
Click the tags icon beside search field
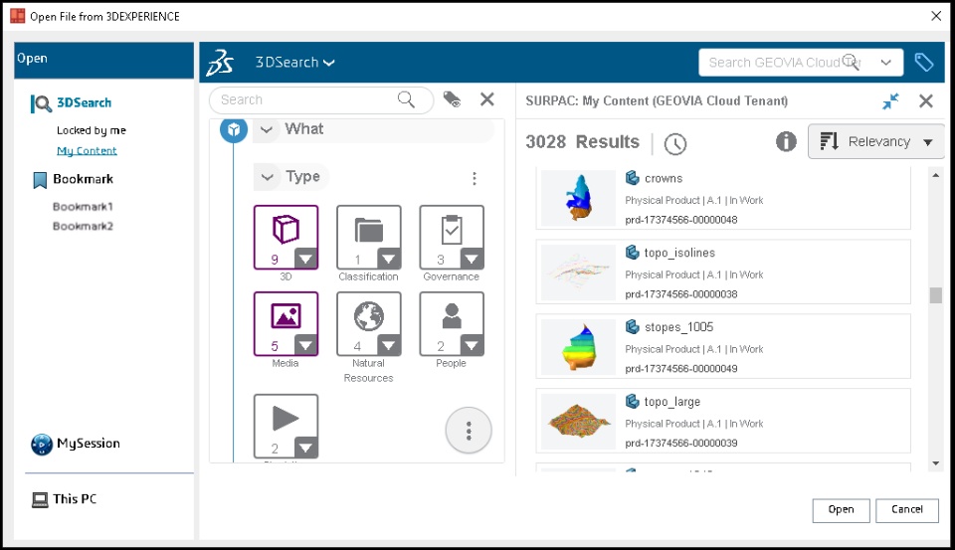coord(452,99)
